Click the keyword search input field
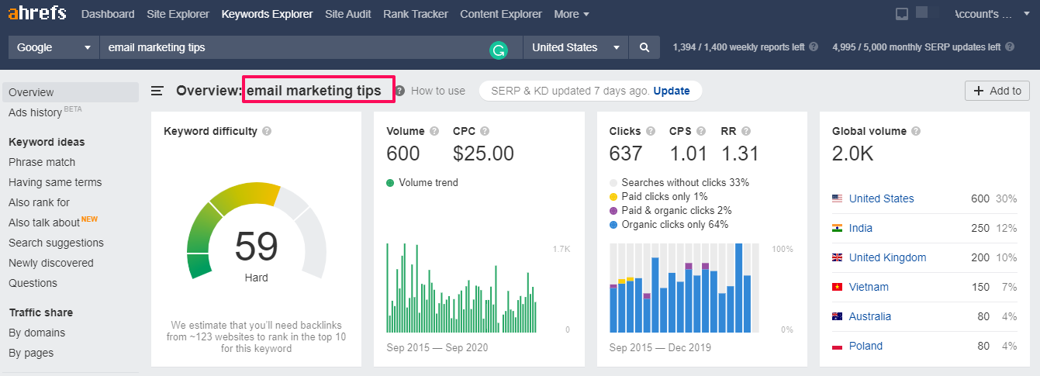 (295, 47)
